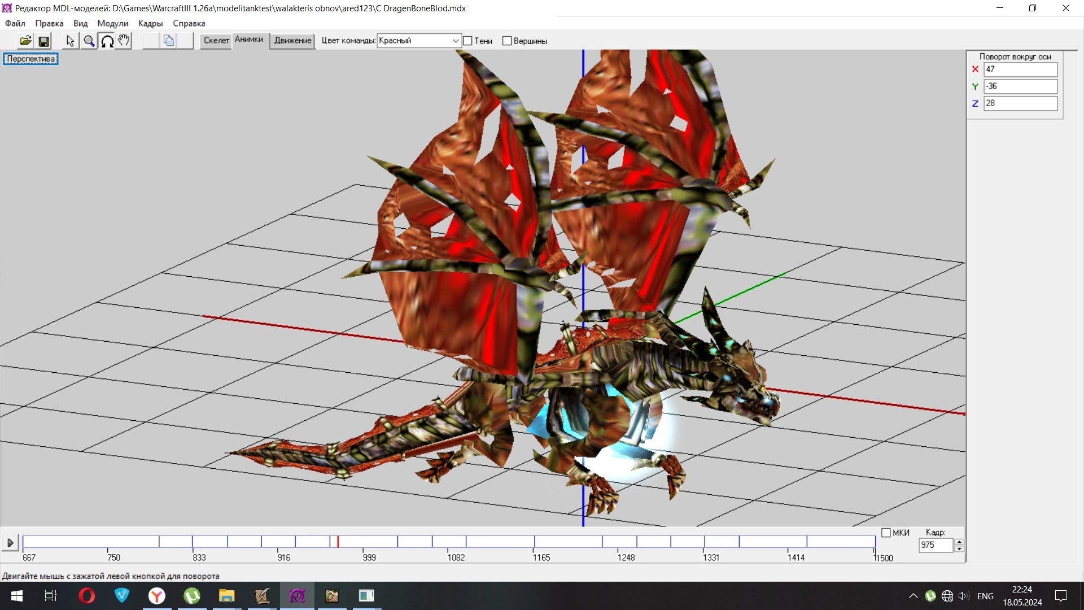Viewport: 1084px width, 610px height.
Task: Open the Модули menu
Action: click(112, 23)
